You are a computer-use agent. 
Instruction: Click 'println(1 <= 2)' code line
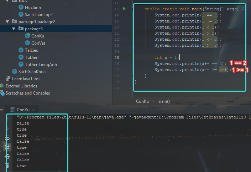[188, 39]
